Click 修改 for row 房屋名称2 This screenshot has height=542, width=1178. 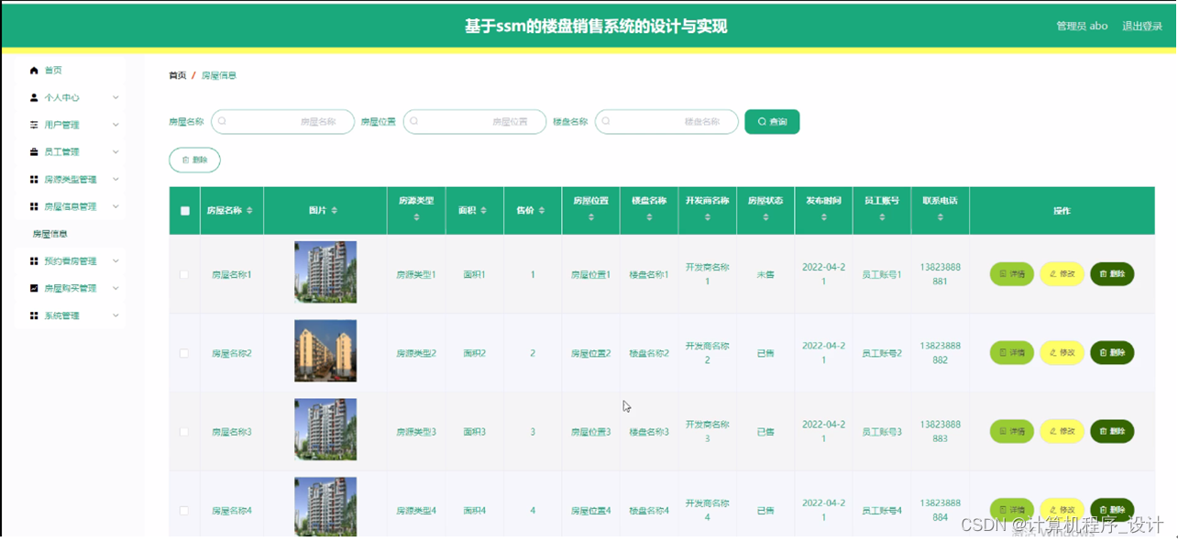pos(1062,353)
